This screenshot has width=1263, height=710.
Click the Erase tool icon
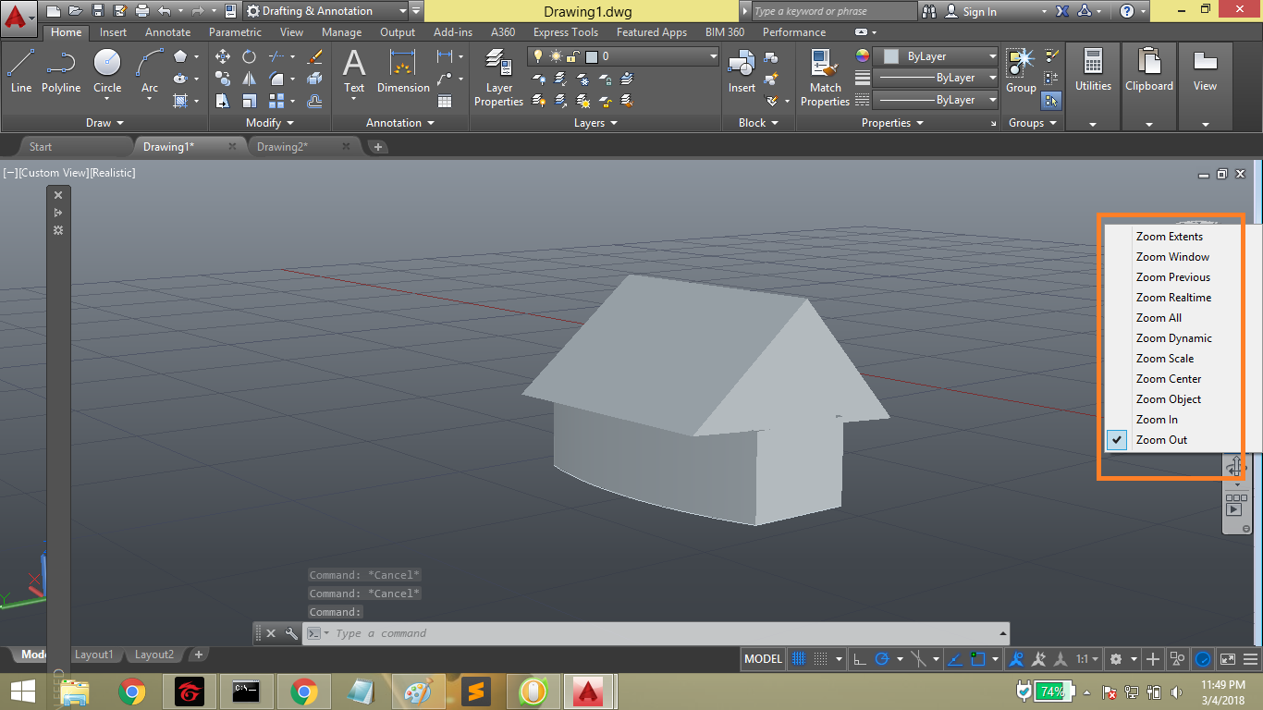tap(314, 56)
